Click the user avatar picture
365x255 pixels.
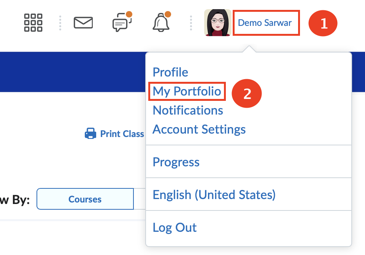[217, 22]
